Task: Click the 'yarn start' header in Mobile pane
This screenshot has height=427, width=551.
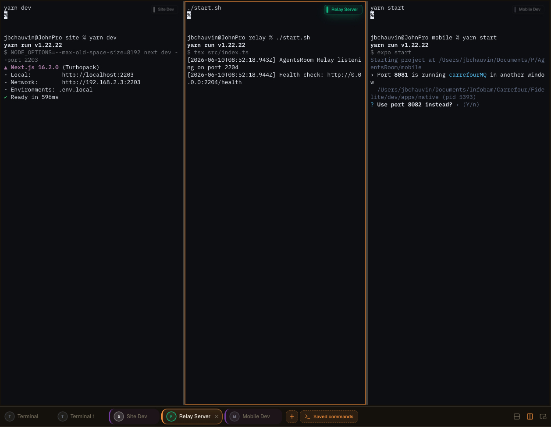Action: click(x=387, y=8)
